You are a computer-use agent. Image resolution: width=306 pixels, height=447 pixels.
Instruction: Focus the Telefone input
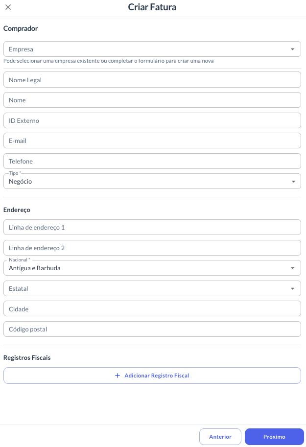click(x=152, y=161)
